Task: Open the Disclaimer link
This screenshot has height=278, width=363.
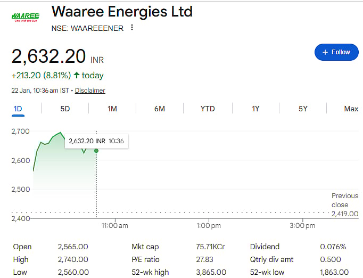Action: tap(90, 91)
